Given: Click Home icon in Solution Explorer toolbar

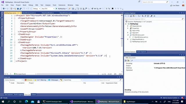Looking at the screenshot, I should 131,16.
